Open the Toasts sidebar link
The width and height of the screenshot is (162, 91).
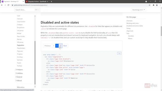click(19, 63)
